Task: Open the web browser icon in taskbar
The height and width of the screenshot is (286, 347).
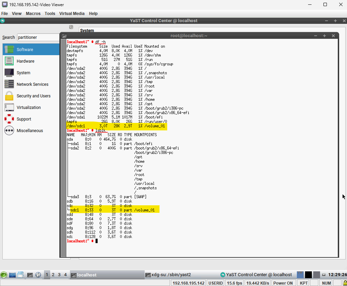Action: coord(38,275)
